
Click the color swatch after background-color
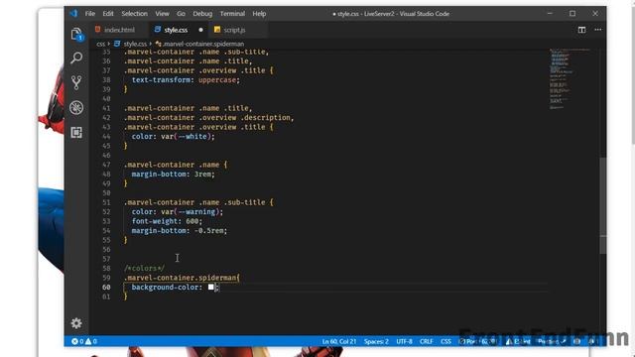211,287
